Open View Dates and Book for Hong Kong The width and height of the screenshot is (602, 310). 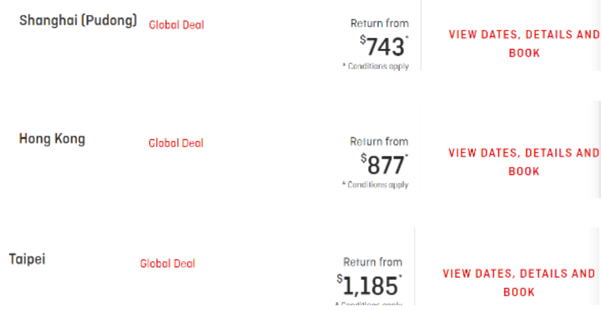point(524,162)
